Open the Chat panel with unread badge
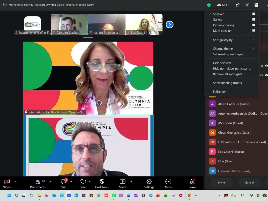This screenshot has width=268, height=201. click(63, 184)
